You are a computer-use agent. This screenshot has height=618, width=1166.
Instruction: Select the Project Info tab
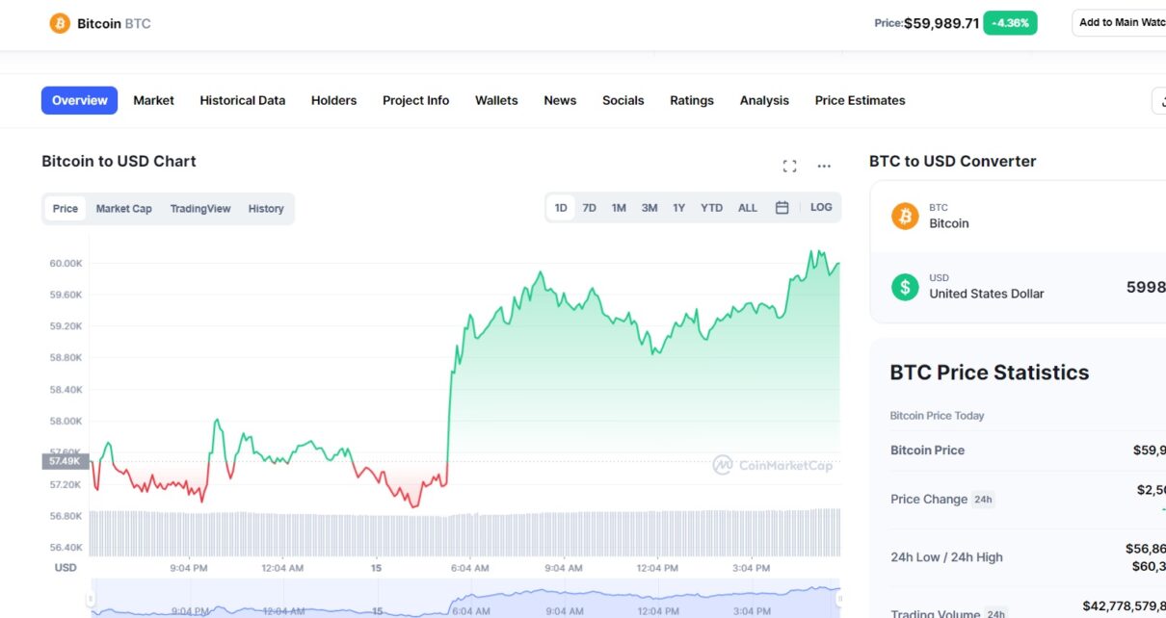415,100
